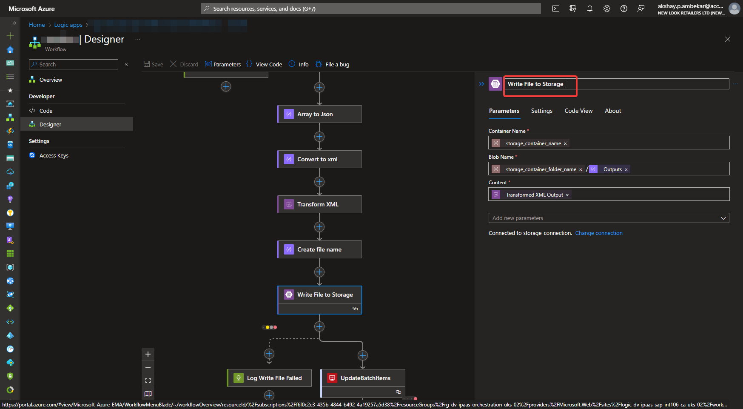Screen dimensions: 743x409
Task: Select the SQL databases icon in the sidebar
Action: coord(10,144)
